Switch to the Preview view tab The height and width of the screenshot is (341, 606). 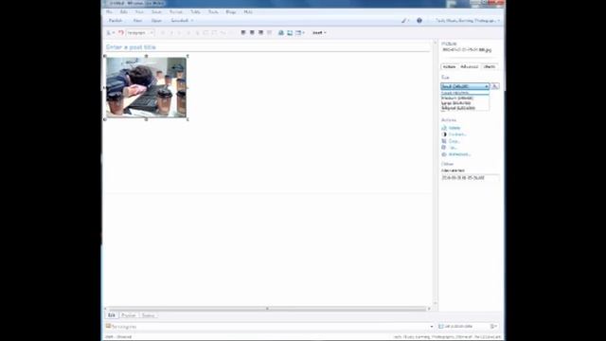[x=129, y=315]
